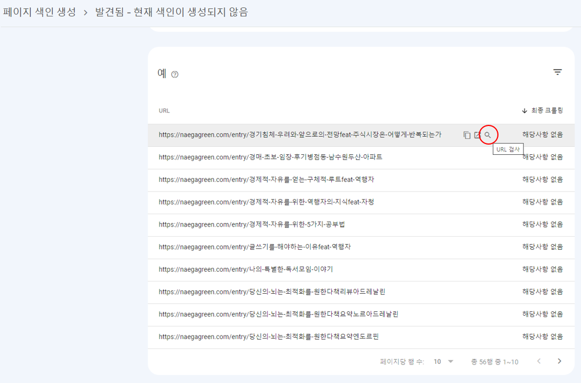581x383 pixels.
Task: Click the 총 56행 중 1~10 pagination label
Action: pos(494,362)
